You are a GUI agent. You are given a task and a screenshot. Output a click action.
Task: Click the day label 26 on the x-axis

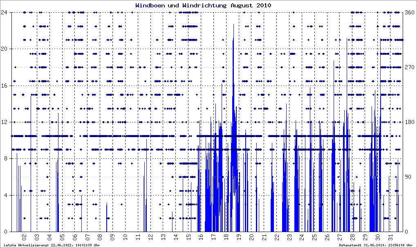(327, 237)
